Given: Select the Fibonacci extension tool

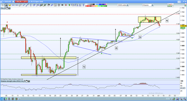Looking at the screenshot, I should coord(45,5).
